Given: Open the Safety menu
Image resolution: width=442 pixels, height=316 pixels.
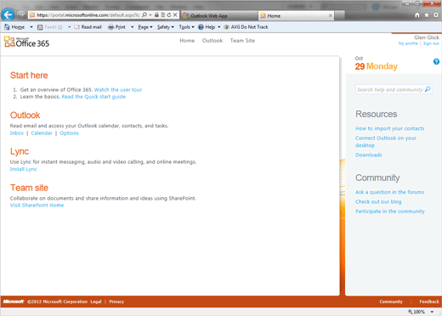Looking at the screenshot, I should click(x=166, y=27).
